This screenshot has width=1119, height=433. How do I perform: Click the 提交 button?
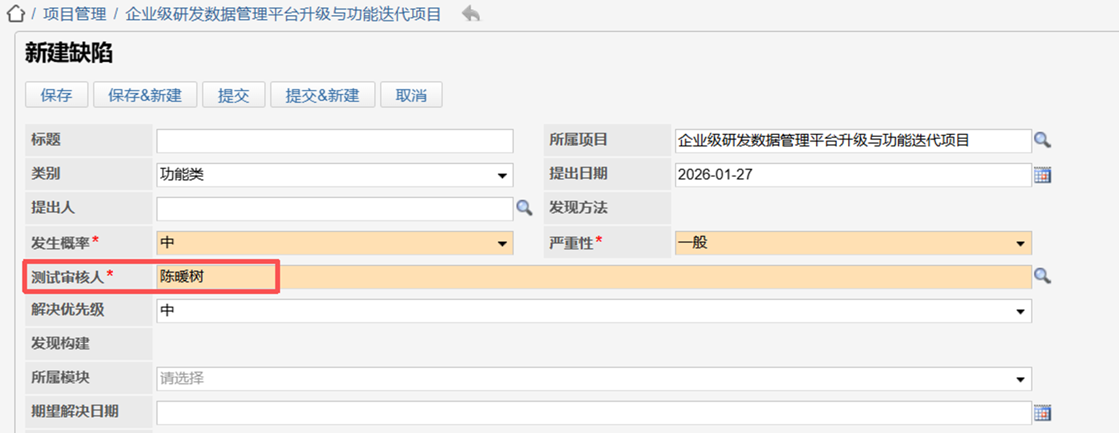(x=233, y=95)
